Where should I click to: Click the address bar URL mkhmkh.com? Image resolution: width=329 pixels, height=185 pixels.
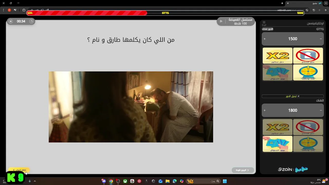click(290, 10)
